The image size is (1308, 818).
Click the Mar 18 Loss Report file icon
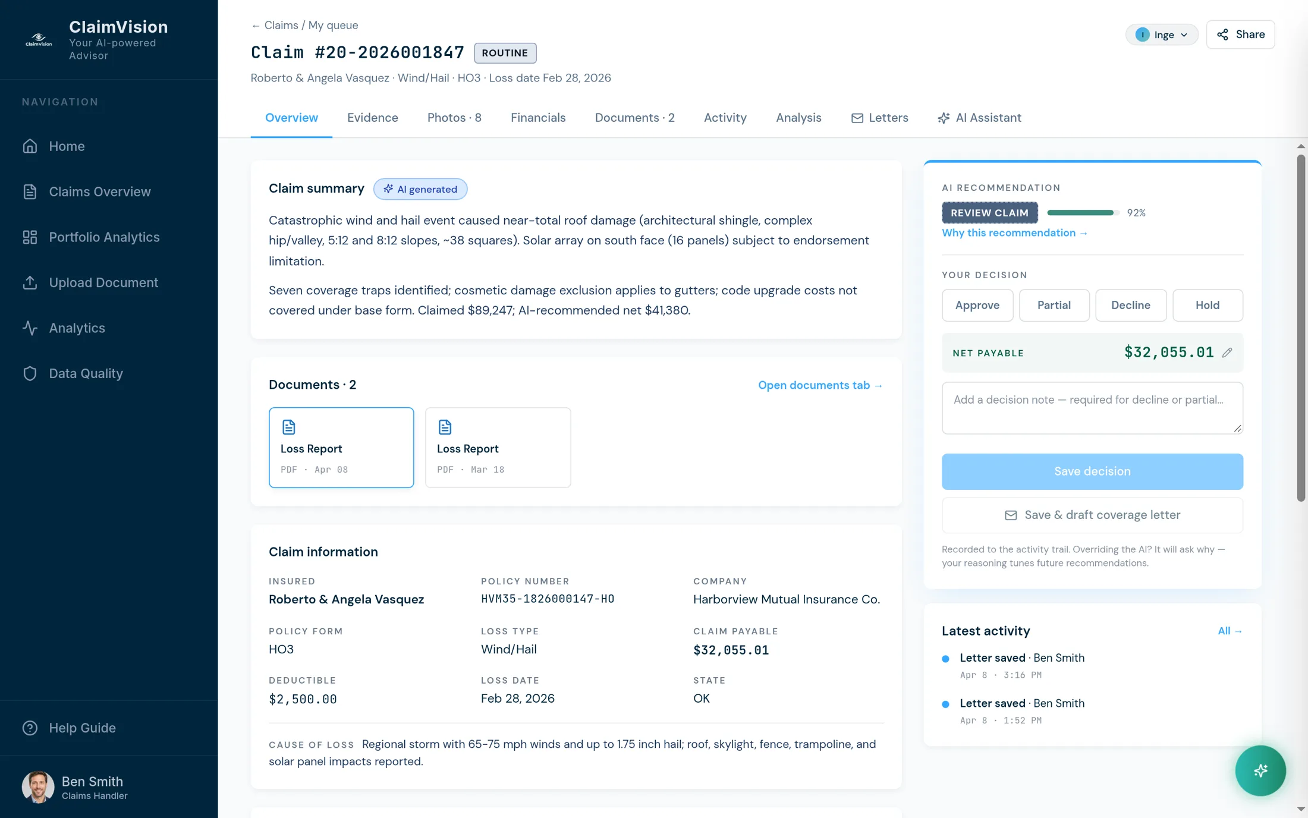click(x=445, y=427)
